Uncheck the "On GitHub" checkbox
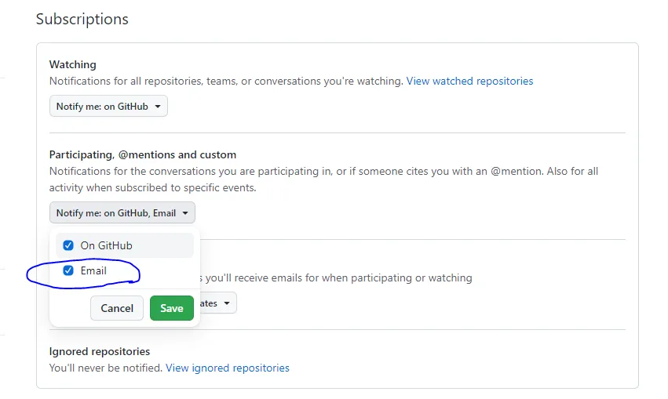The height and width of the screenshot is (399, 668). click(68, 245)
